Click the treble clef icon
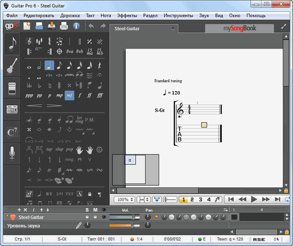This screenshot has width=293, height=246. [x=29, y=41]
